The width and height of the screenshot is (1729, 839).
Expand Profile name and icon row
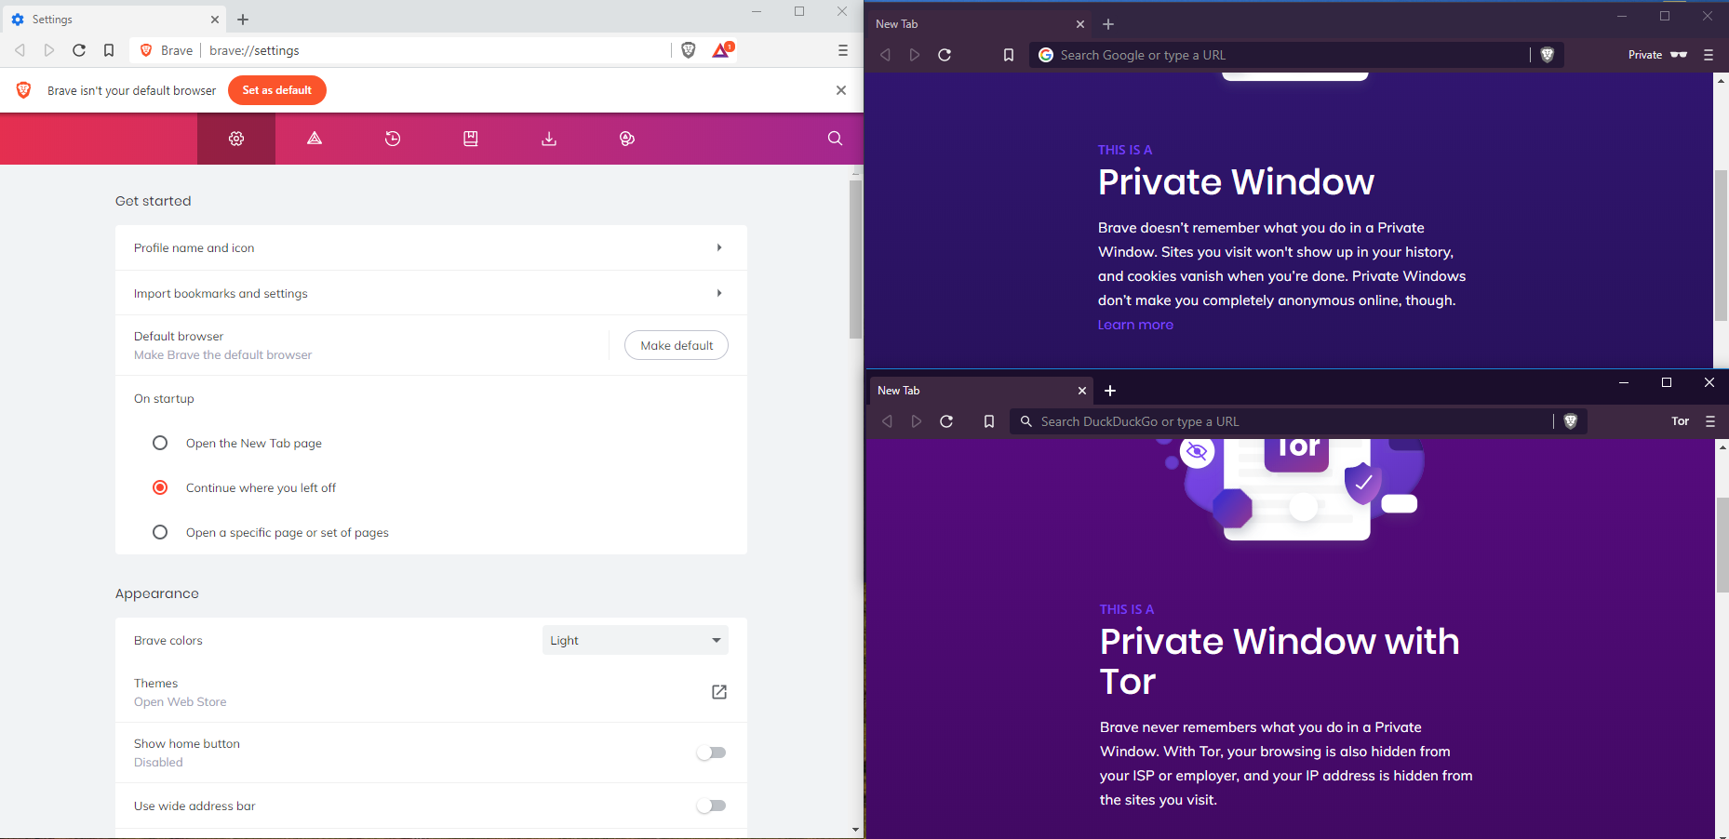(431, 247)
